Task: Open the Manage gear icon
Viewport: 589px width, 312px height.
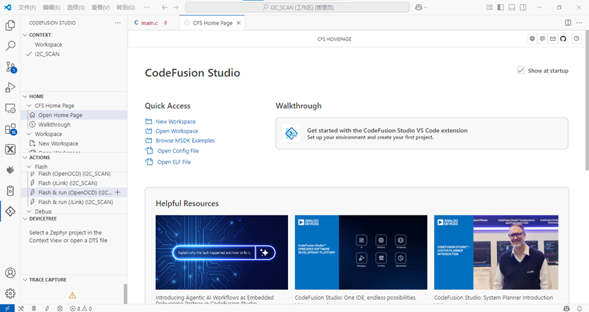Action: 10,293
